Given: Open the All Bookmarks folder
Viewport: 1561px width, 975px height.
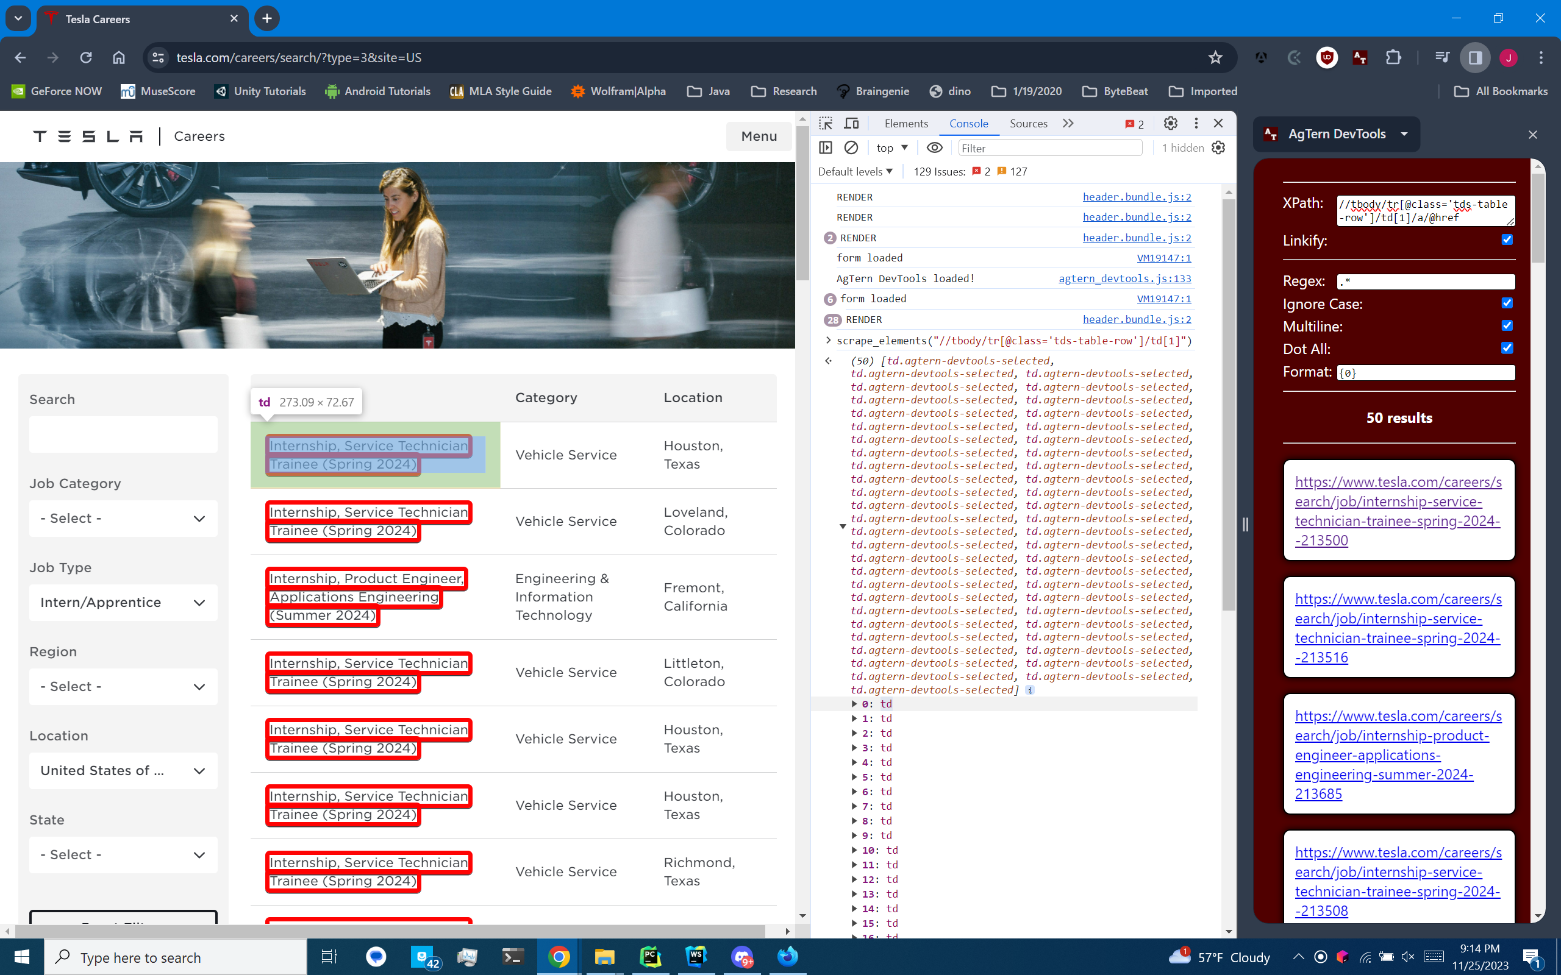Looking at the screenshot, I should [1501, 91].
